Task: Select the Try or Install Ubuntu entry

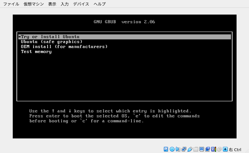Action: pyautogui.click(x=125, y=37)
